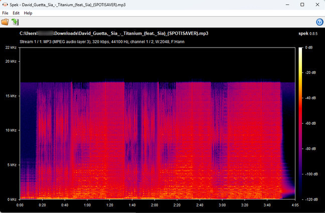Click the 10 kHz frequency axis label
This screenshot has height=213, width=325.
click(x=11, y=130)
